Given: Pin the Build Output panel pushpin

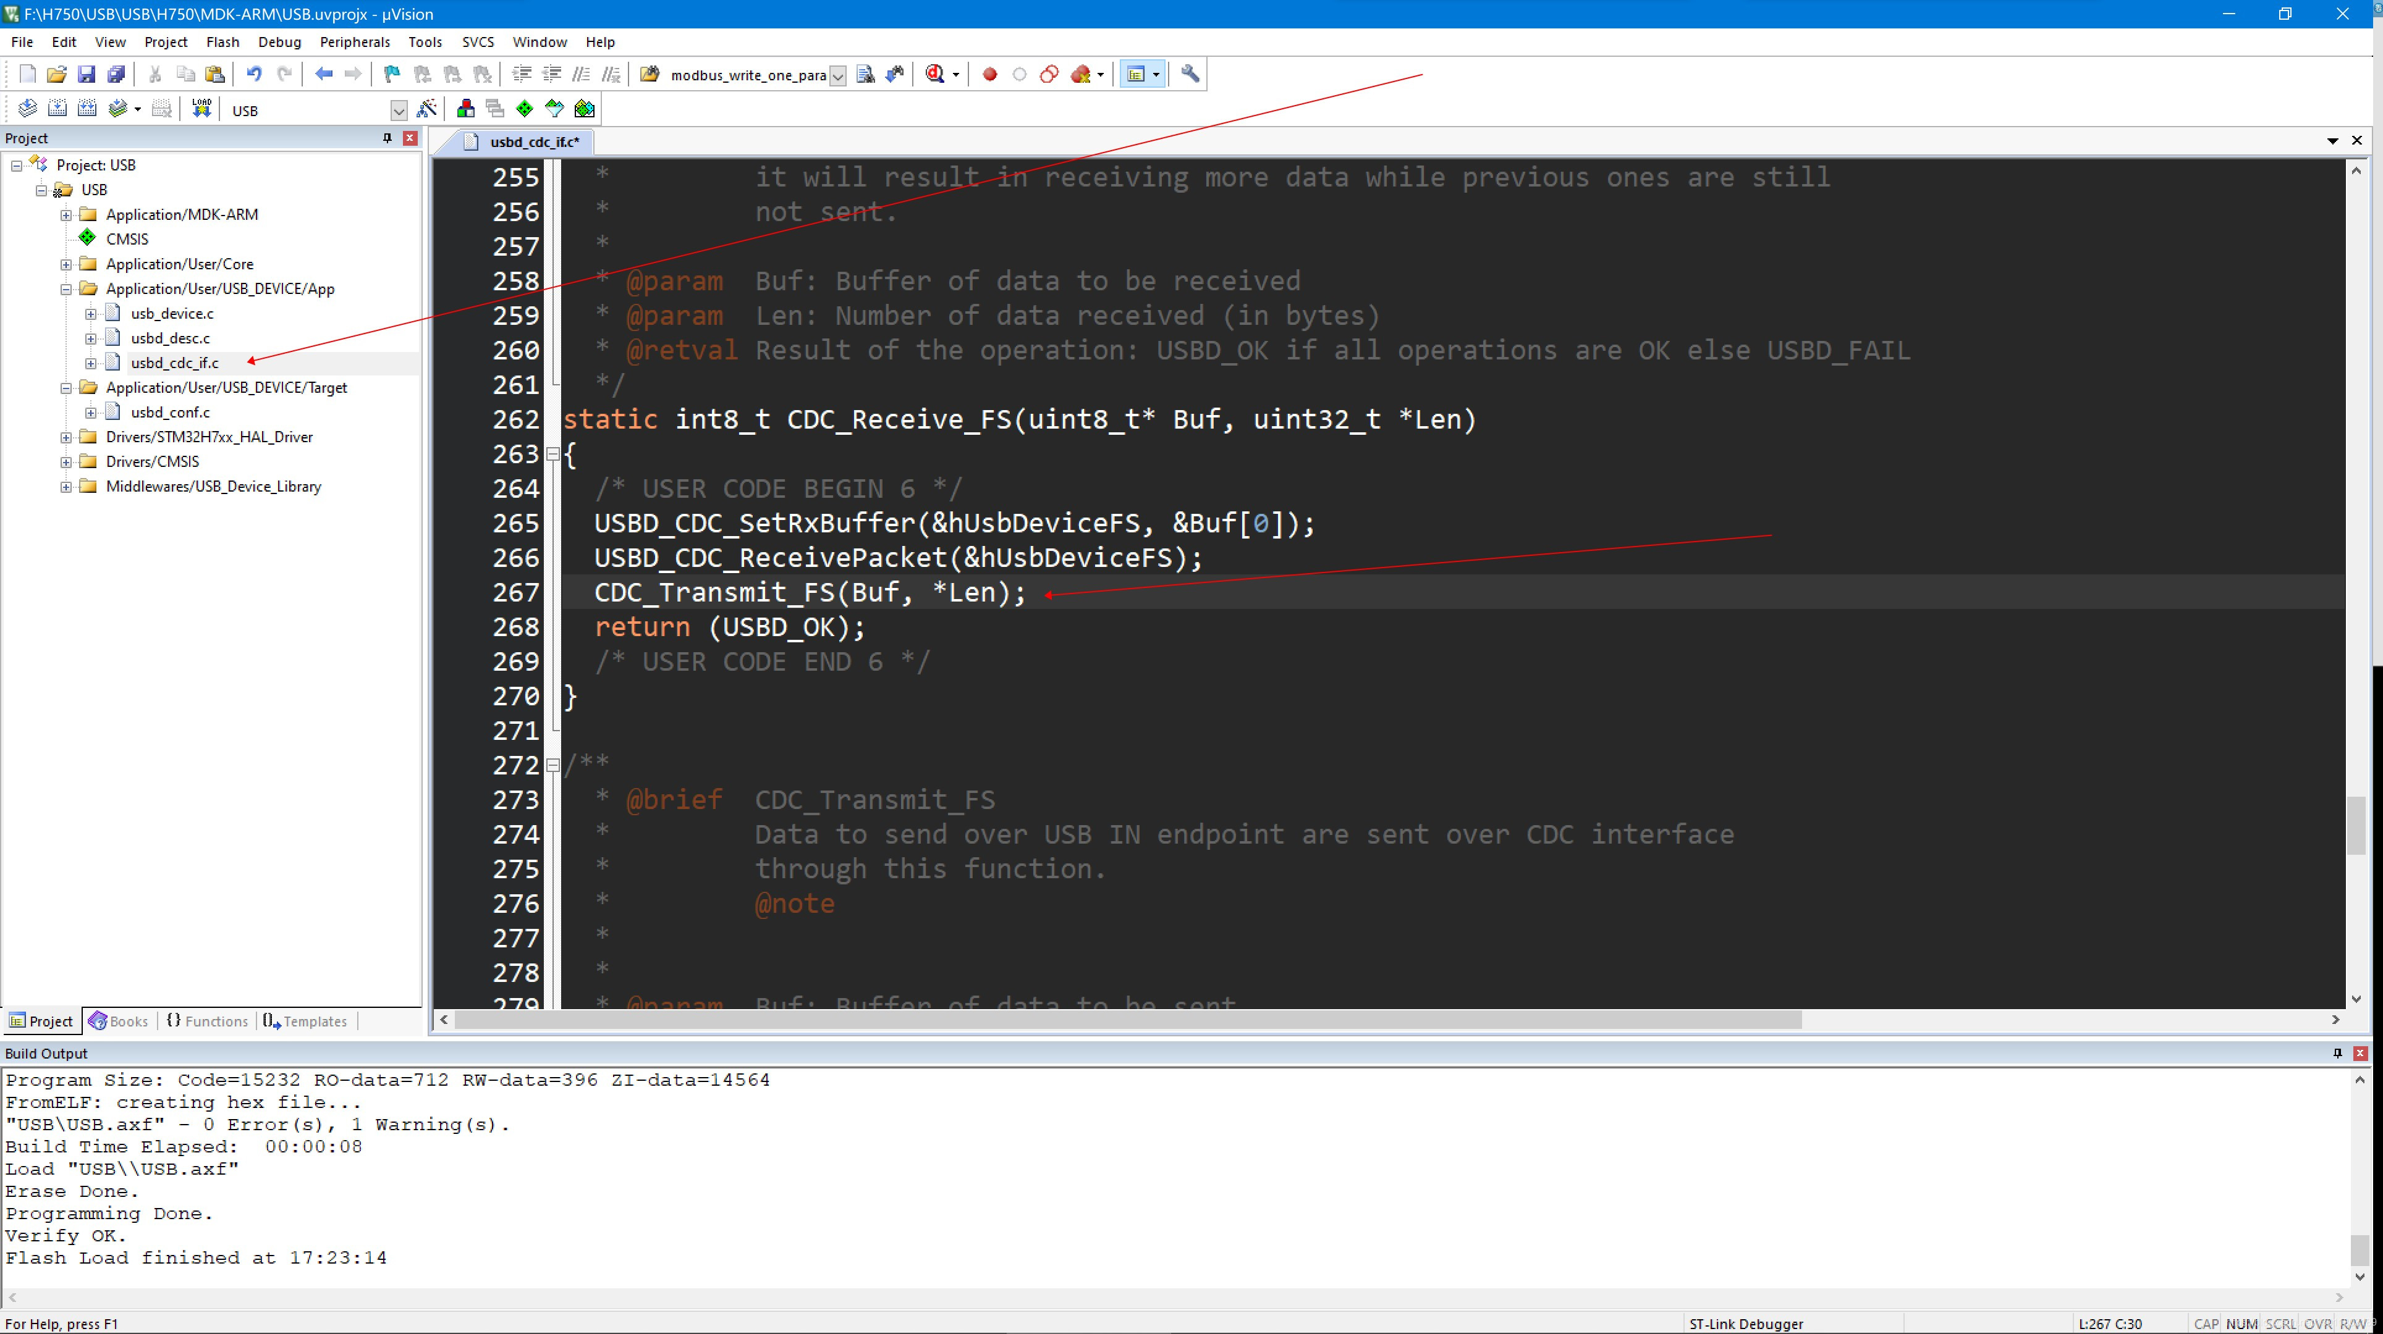Looking at the screenshot, I should point(2338,1053).
